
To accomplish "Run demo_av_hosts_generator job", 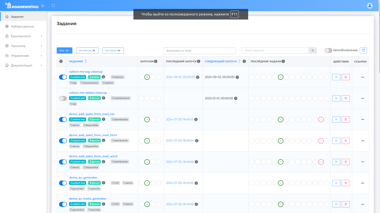I will click(336, 204).
